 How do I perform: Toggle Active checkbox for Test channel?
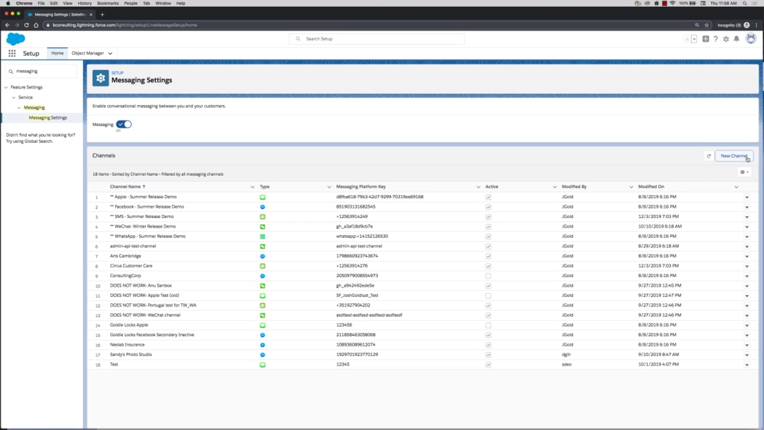click(x=488, y=365)
